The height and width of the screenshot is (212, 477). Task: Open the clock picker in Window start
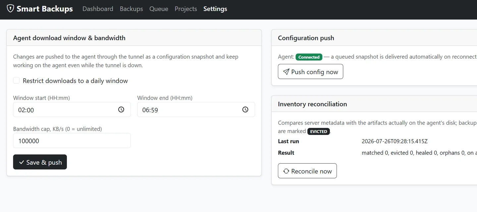(121, 110)
